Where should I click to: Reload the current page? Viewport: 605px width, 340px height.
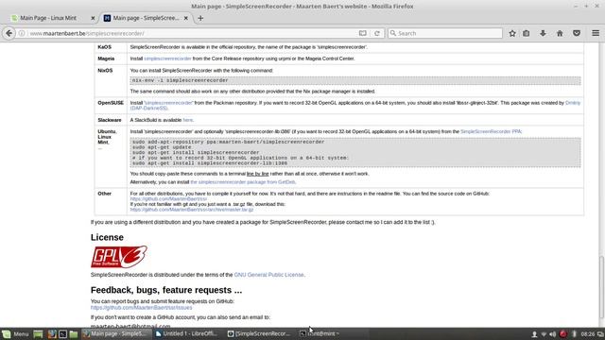click(377, 34)
